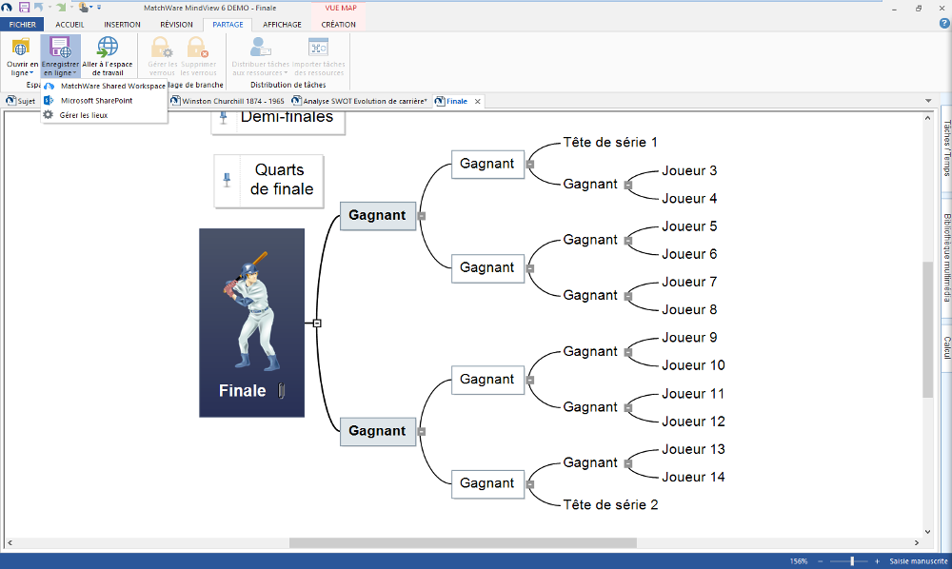Click the FICHIER menu
The image size is (952, 569).
(x=21, y=25)
